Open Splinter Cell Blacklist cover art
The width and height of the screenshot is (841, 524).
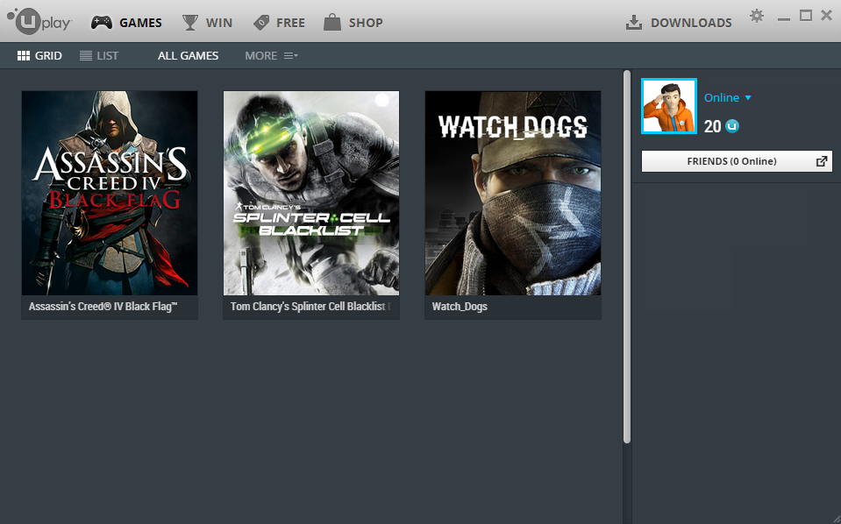coord(311,193)
